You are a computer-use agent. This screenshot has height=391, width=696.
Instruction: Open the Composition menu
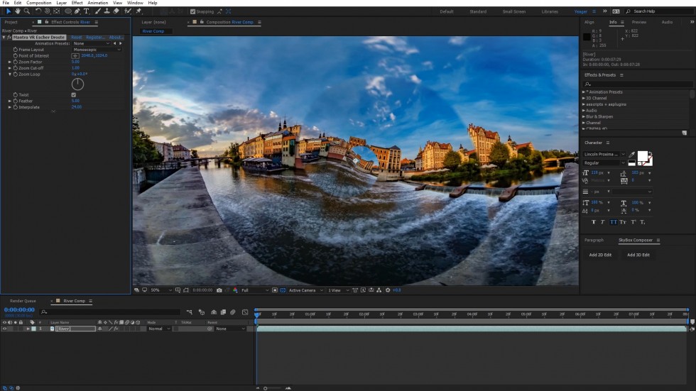coord(39,3)
